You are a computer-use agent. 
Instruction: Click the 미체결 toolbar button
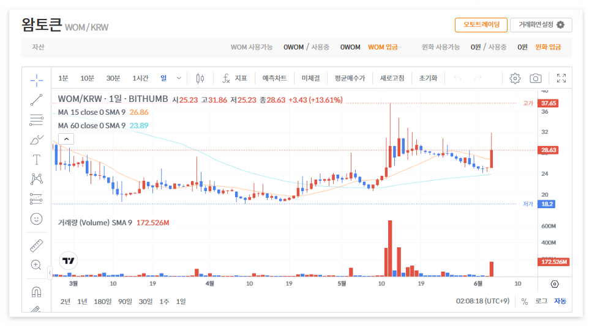click(x=311, y=78)
